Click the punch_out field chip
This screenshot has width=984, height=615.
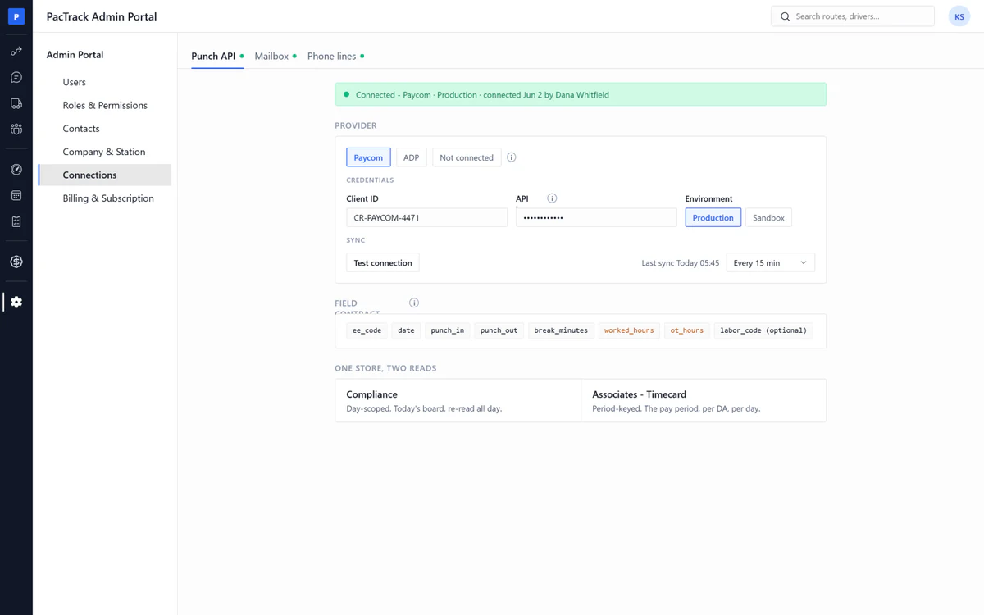(499, 330)
